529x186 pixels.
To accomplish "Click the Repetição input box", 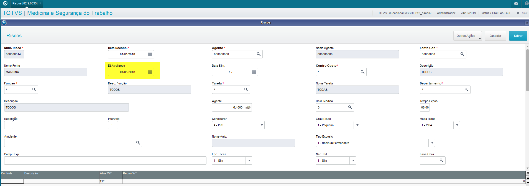I will coord(9,125).
